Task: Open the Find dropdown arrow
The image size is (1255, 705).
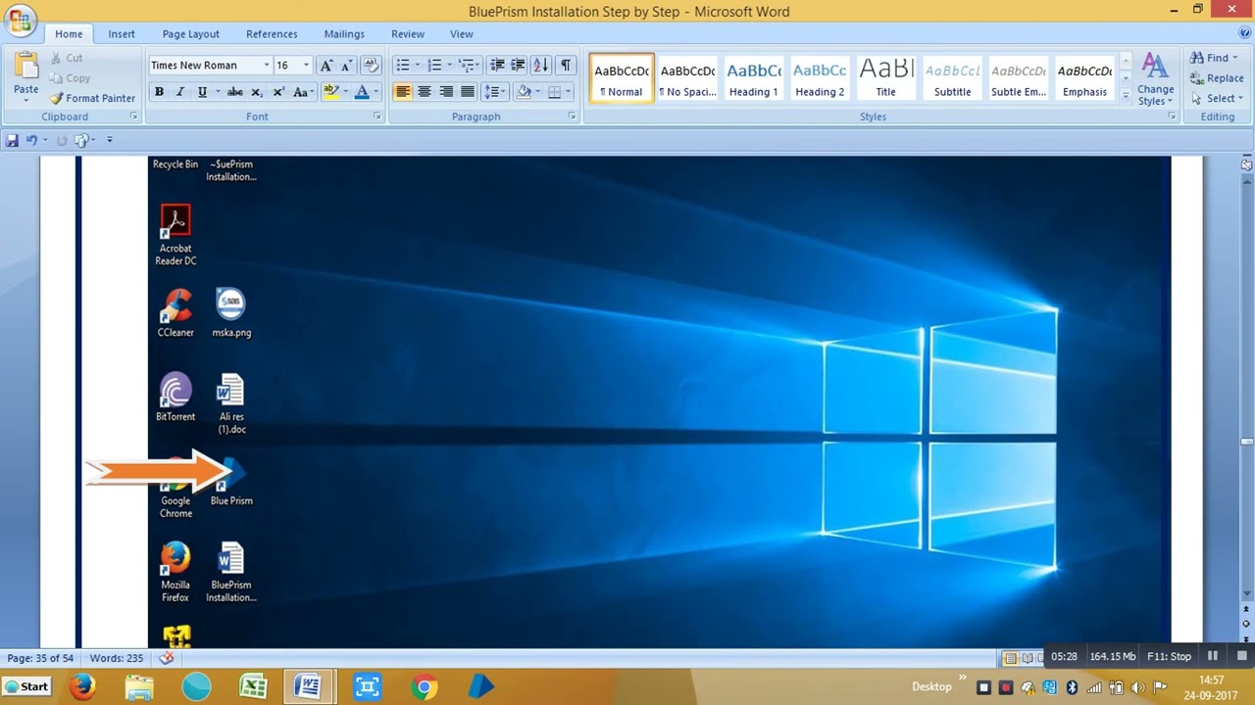Action: coord(1234,58)
